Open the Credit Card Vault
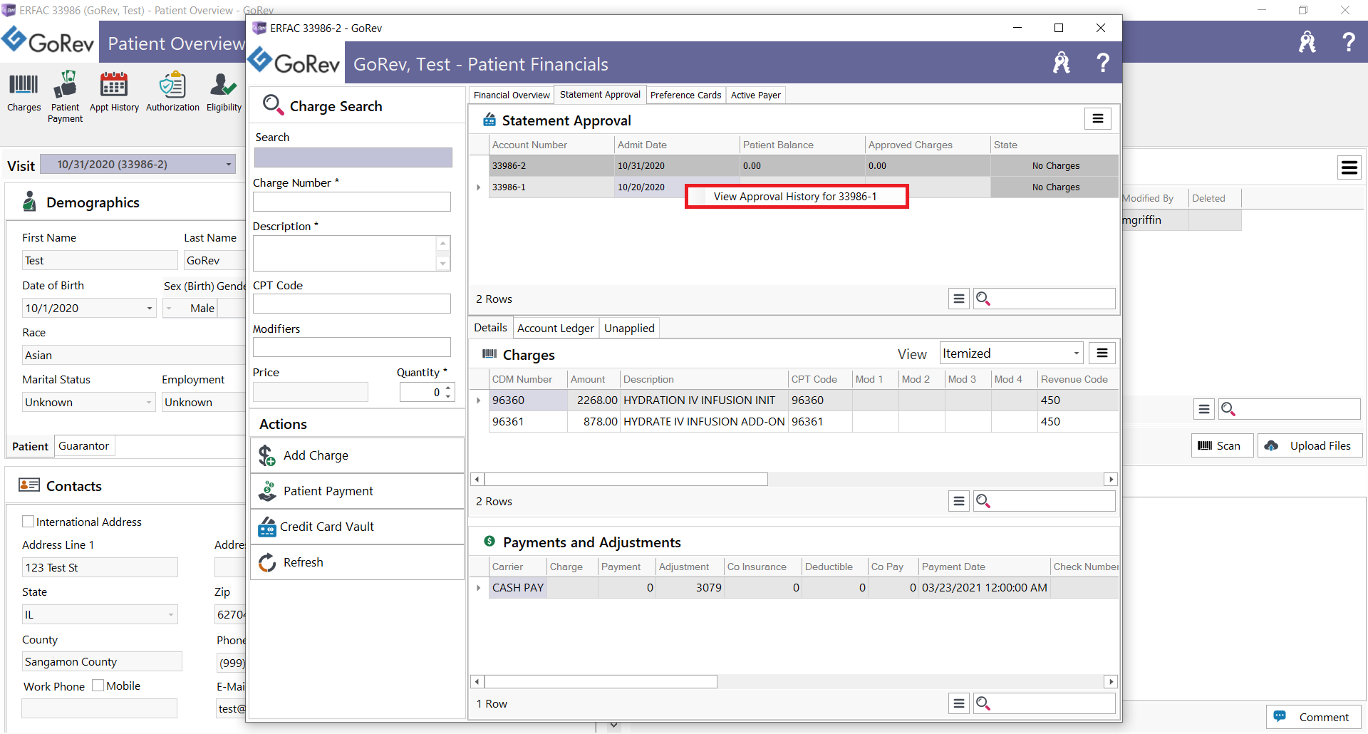This screenshot has height=734, width=1368. tap(357, 527)
